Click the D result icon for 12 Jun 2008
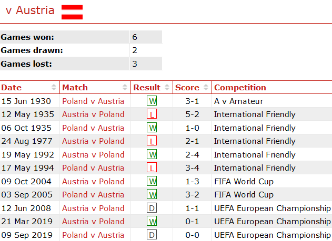This screenshot has width=332, height=241. 152,208
